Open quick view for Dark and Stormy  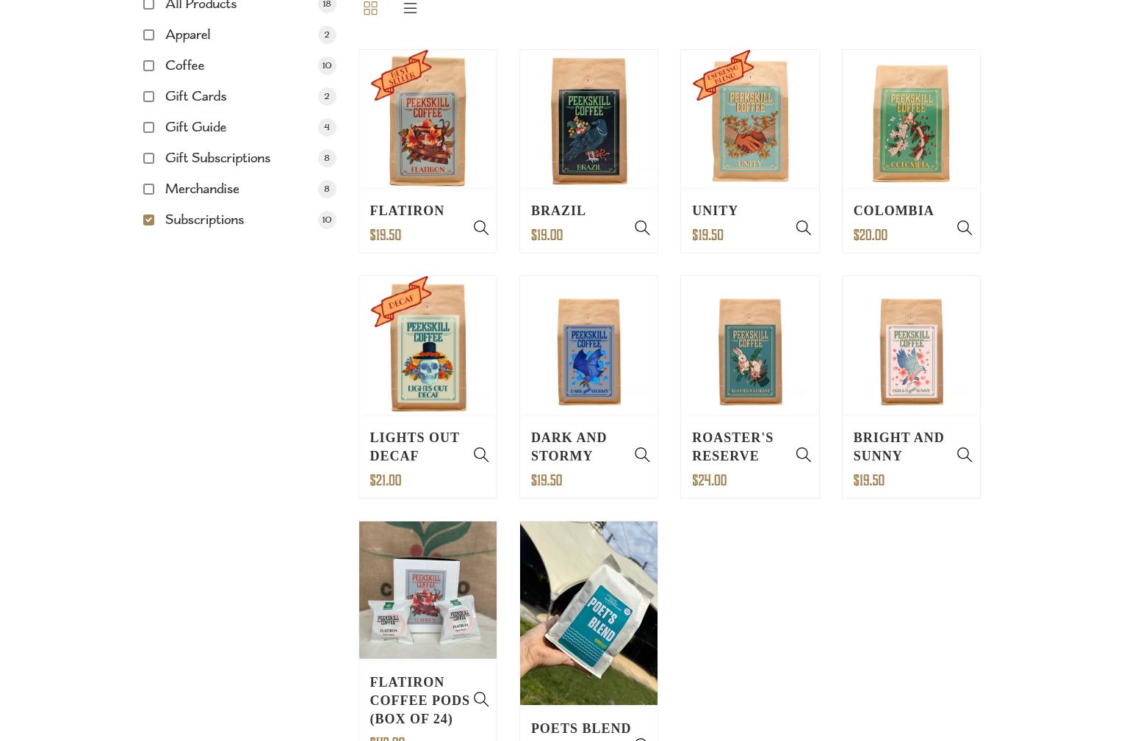(642, 455)
